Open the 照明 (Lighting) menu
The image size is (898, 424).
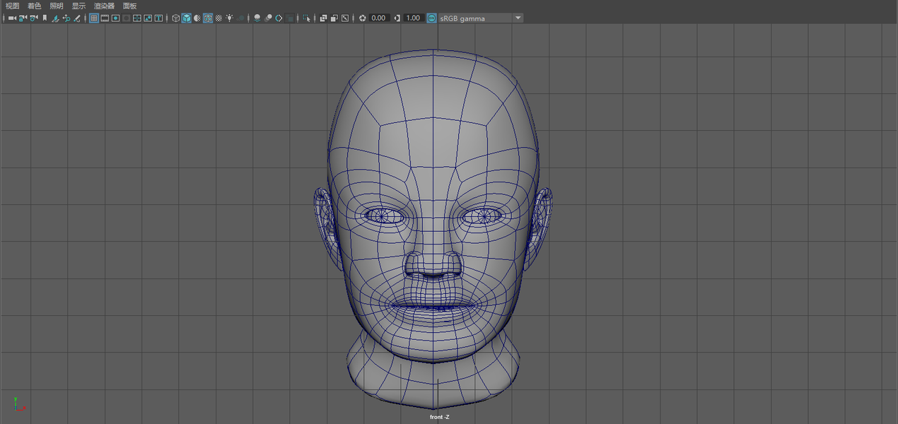tap(57, 6)
